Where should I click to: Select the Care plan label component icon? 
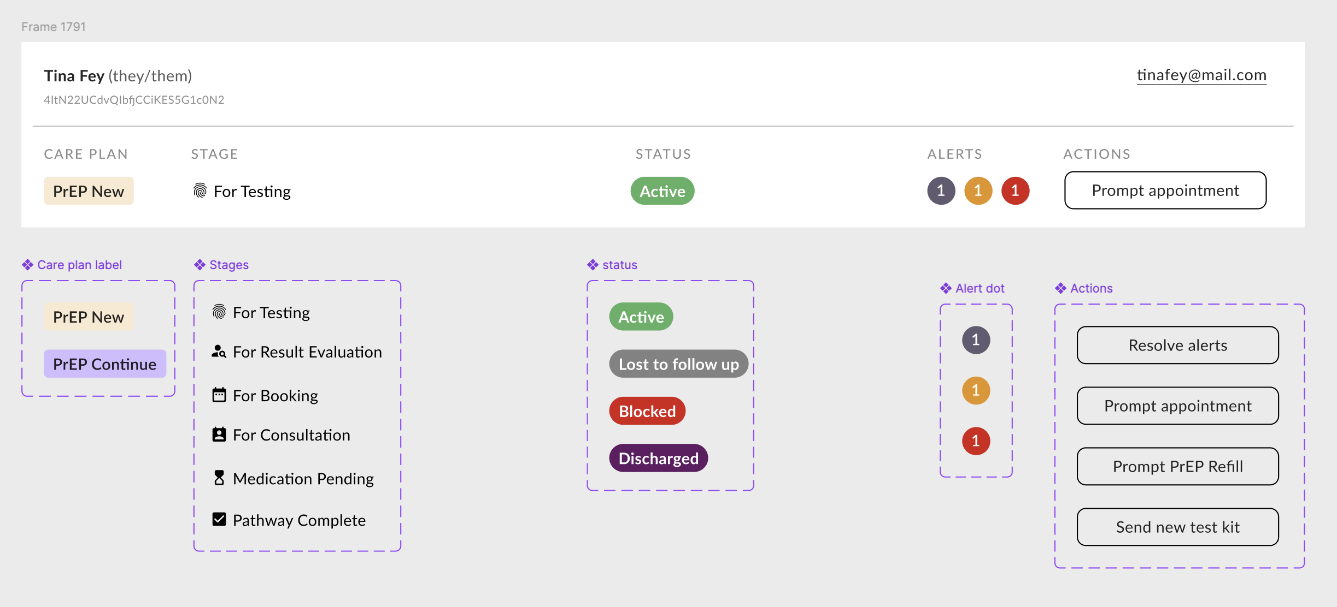27,265
